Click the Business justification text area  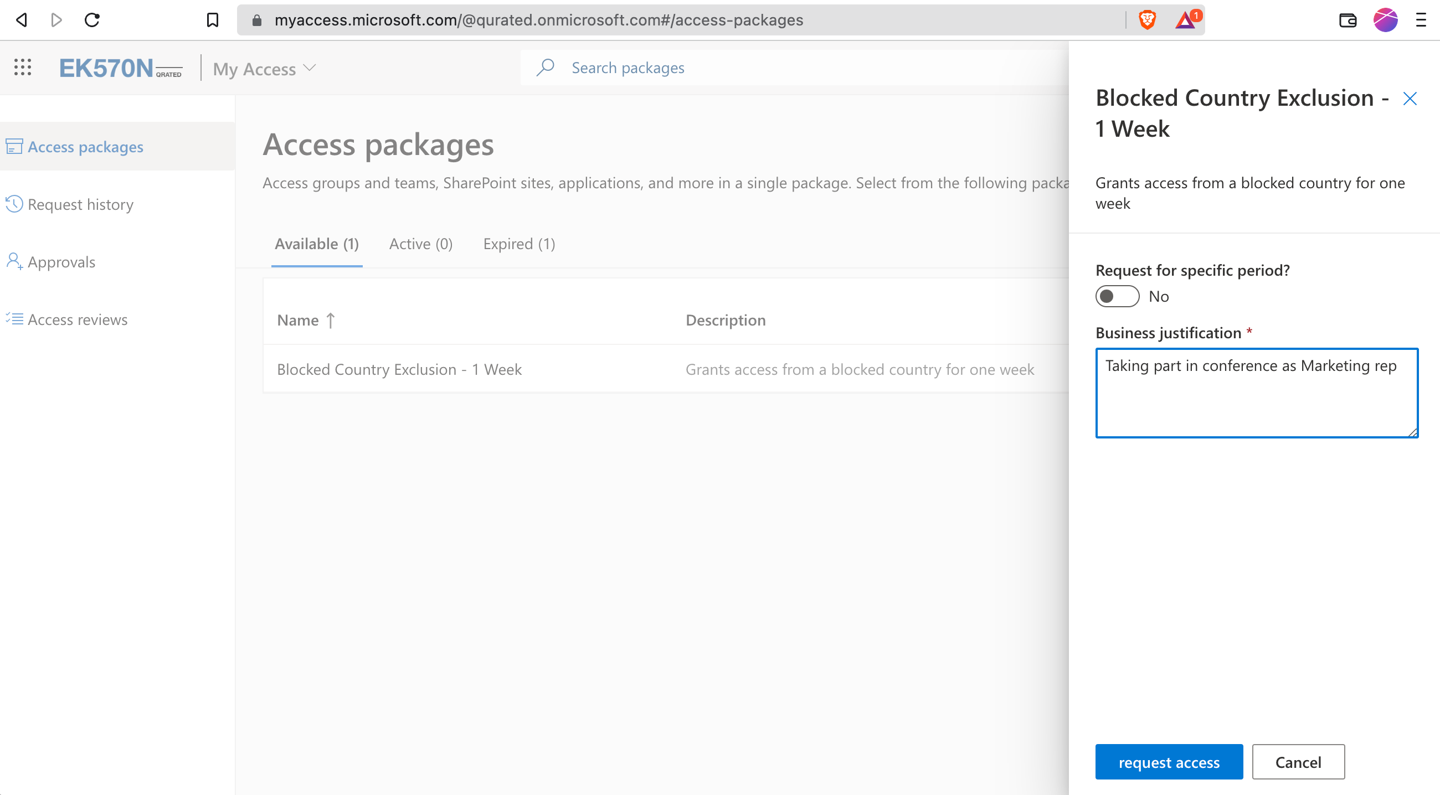[1257, 393]
